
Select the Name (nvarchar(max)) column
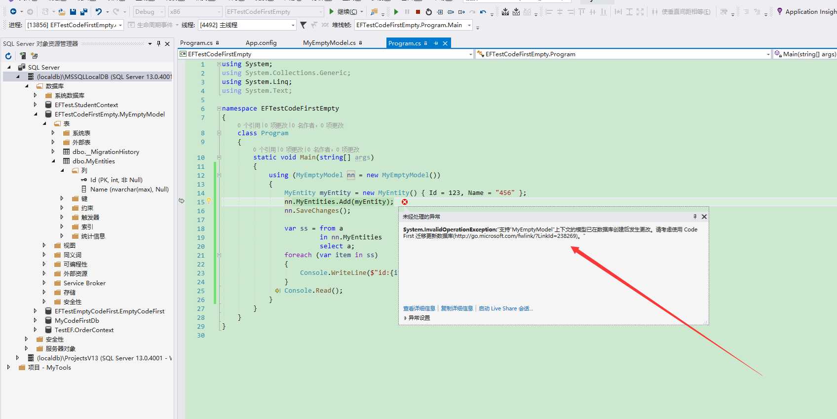coord(129,190)
